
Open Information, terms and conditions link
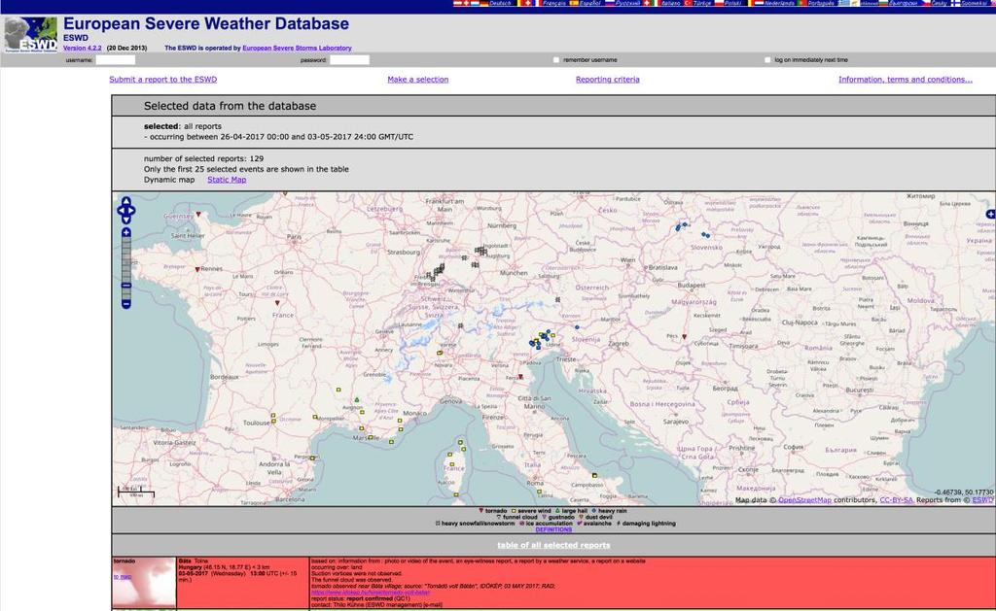click(x=906, y=80)
